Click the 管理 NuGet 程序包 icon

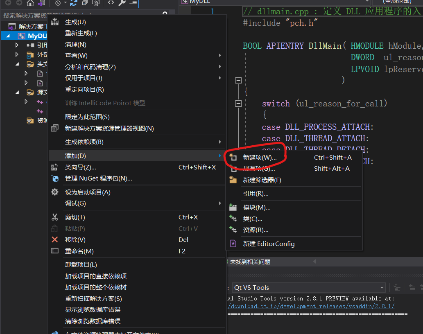click(x=55, y=178)
